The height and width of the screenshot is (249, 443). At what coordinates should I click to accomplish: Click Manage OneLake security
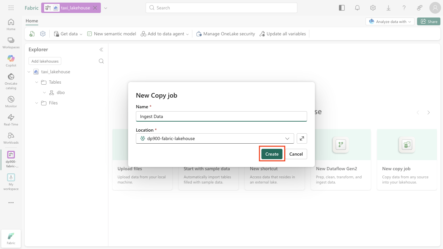point(226,34)
